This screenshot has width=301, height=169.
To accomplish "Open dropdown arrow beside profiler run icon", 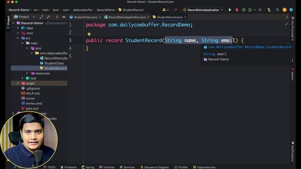I will coord(255,10).
